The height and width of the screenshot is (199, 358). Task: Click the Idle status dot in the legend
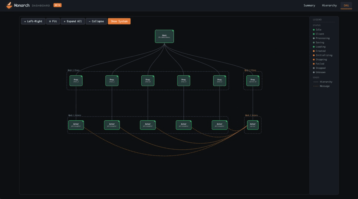pyautogui.click(x=314, y=30)
